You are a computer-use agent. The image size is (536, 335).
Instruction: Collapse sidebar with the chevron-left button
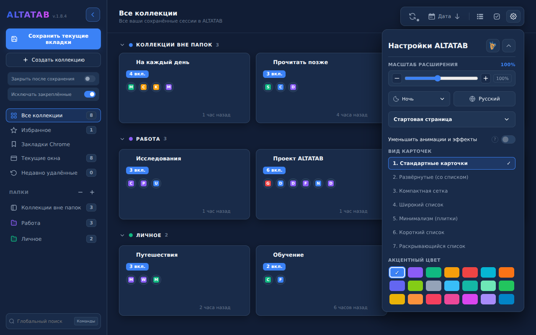click(93, 15)
